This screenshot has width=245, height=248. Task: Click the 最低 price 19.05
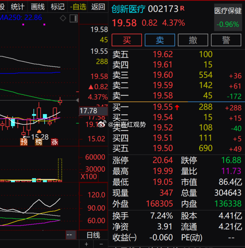point(163,182)
